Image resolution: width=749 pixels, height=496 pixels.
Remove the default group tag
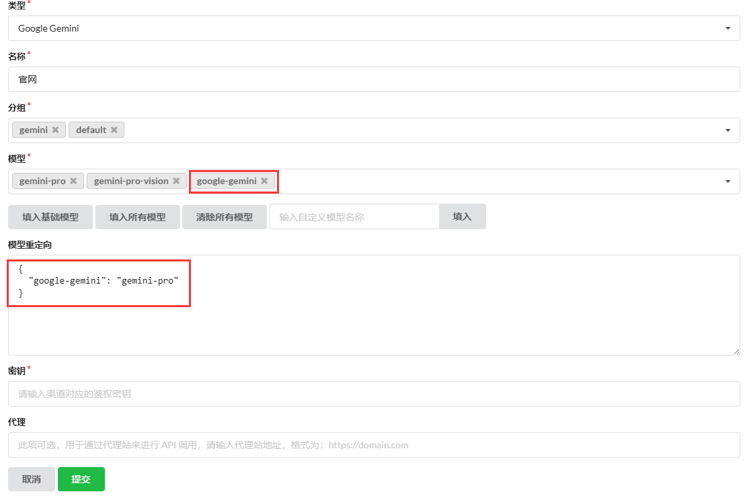(x=114, y=130)
